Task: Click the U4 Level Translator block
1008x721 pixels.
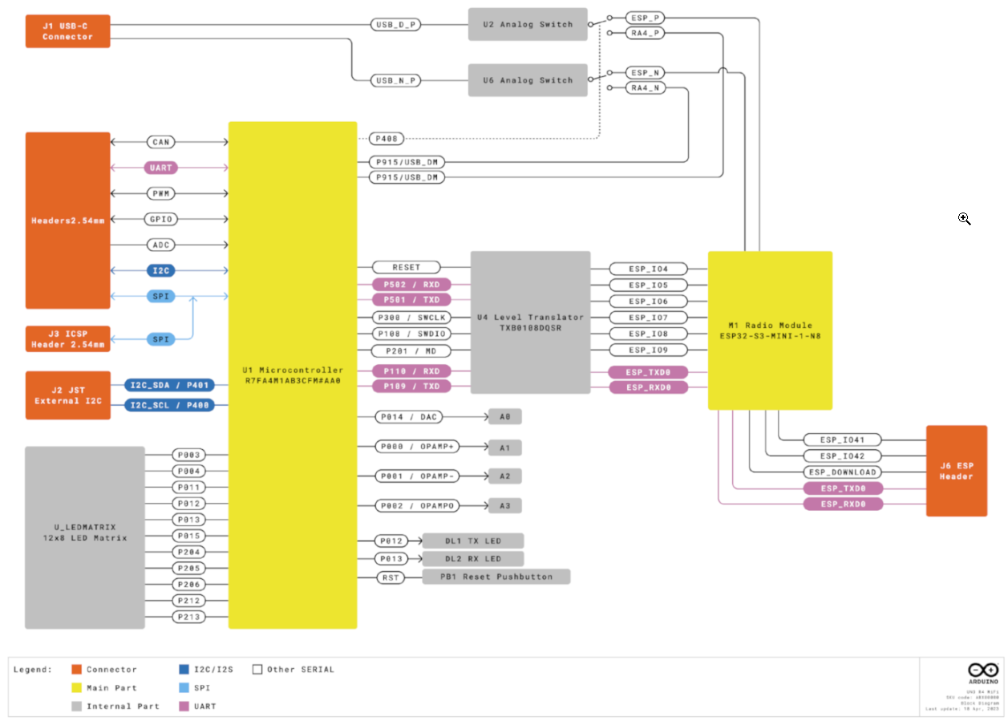Action: (530, 322)
